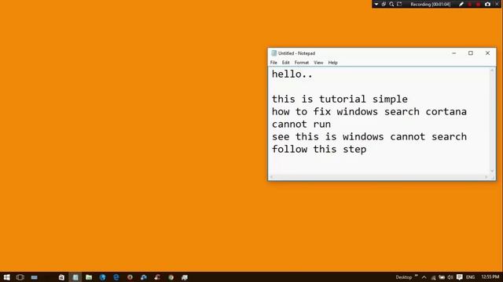This screenshot has height=282, width=503.
Task: Switch input language via ENG indicator
Action: 470,277
